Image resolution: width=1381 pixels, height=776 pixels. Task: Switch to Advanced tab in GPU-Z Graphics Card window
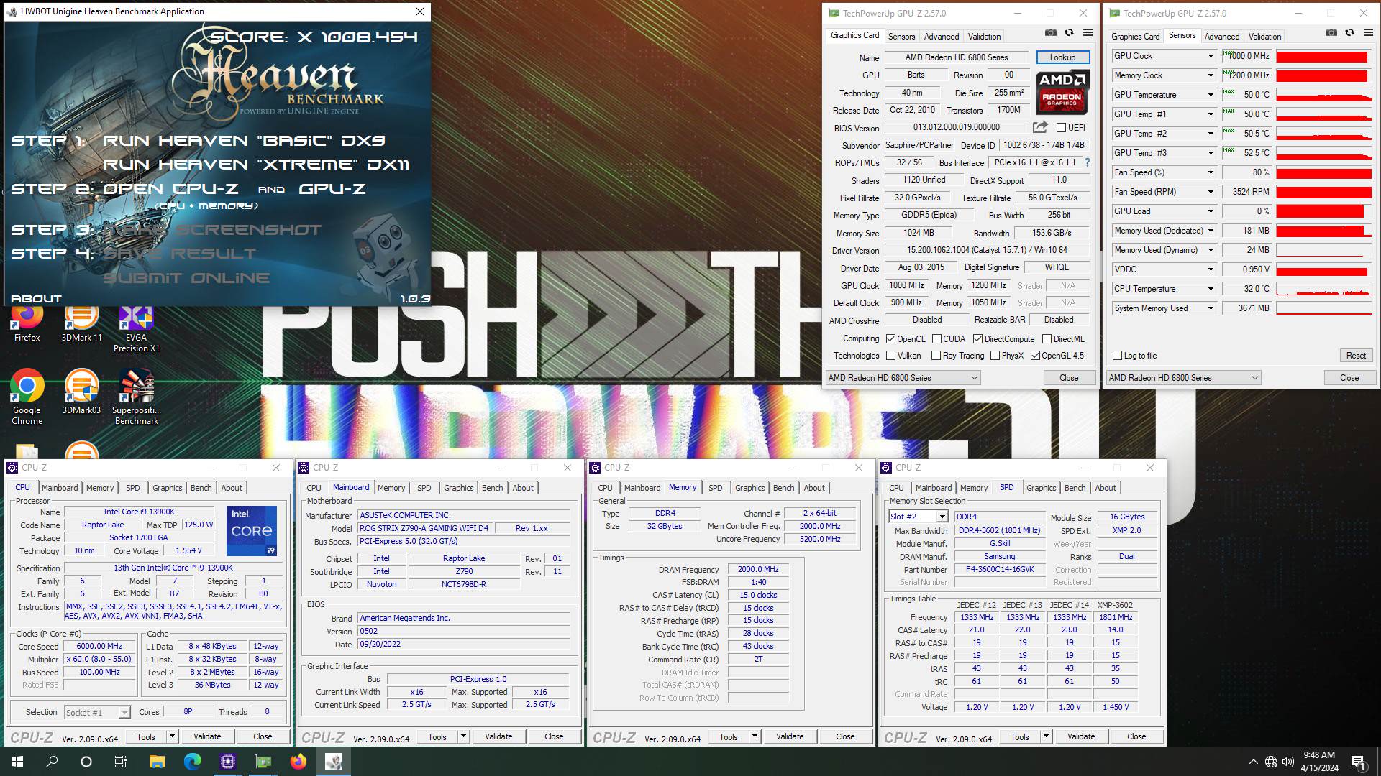click(x=941, y=37)
